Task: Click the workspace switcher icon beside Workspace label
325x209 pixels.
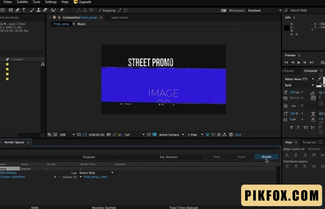Action: coord(224,10)
